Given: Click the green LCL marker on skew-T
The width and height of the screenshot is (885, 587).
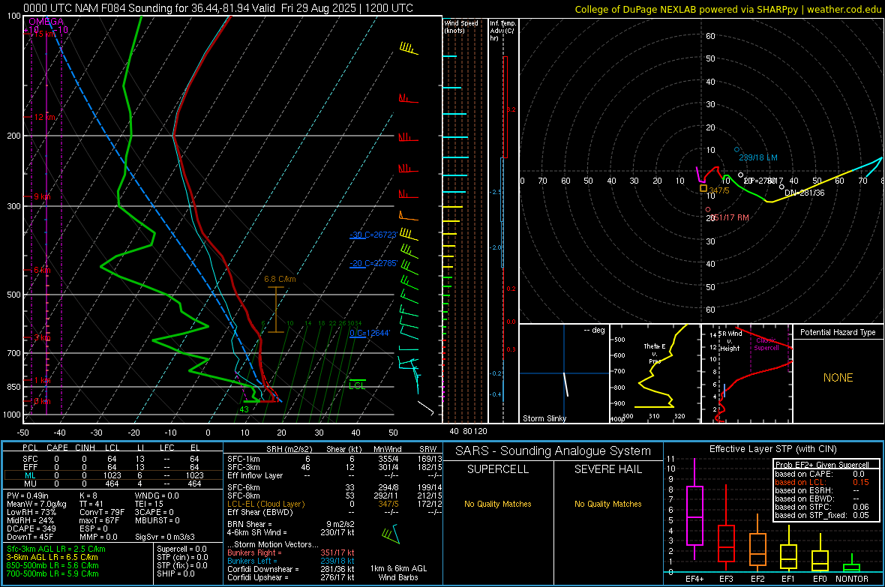Looking at the screenshot, I should click(357, 385).
